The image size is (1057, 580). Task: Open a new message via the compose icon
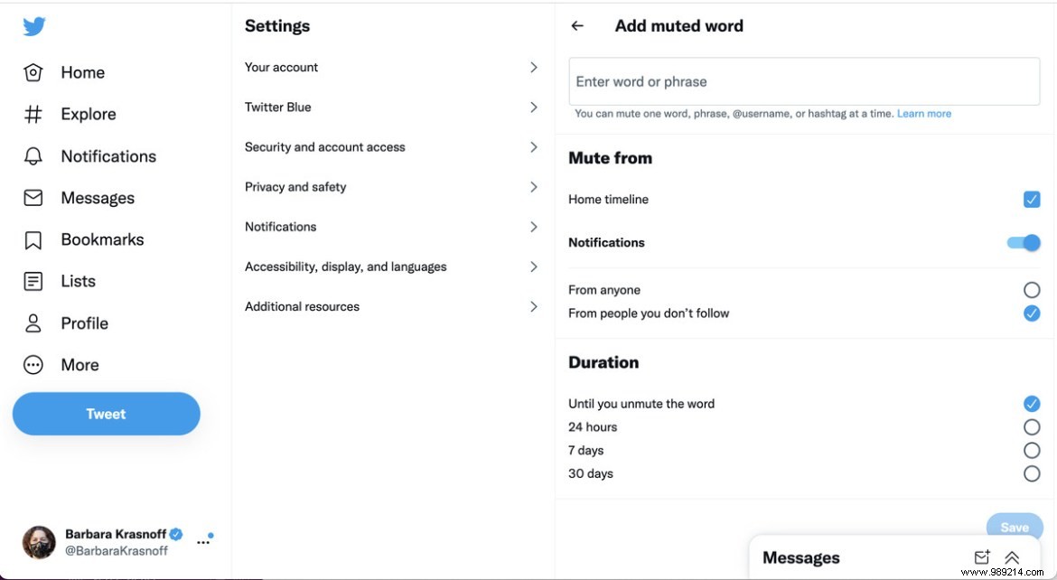(982, 557)
